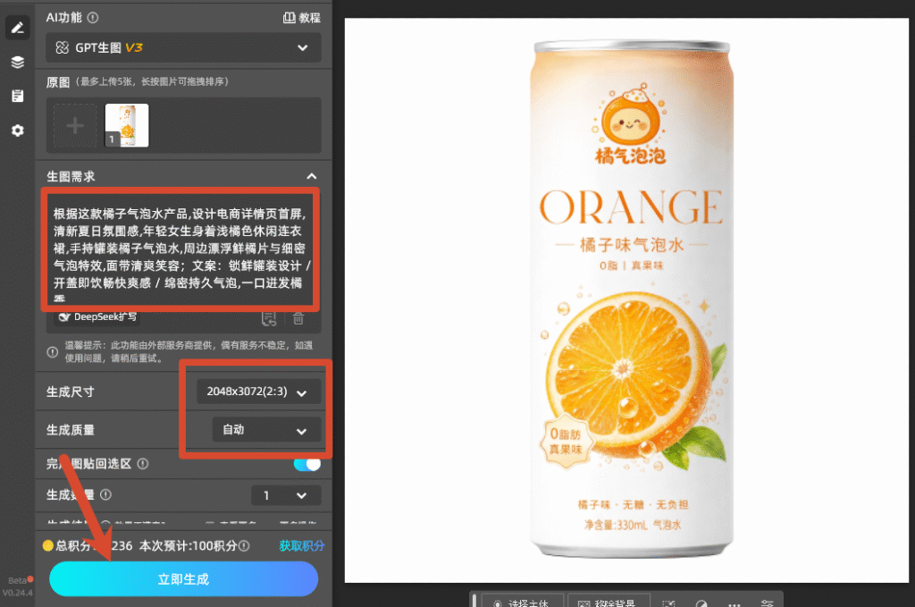915x607 pixels.
Task: Open the layers stack panel icon
Action: (18, 62)
